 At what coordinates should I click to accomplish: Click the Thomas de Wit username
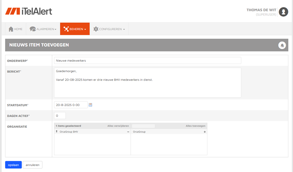pyautogui.click(x=261, y=10)
